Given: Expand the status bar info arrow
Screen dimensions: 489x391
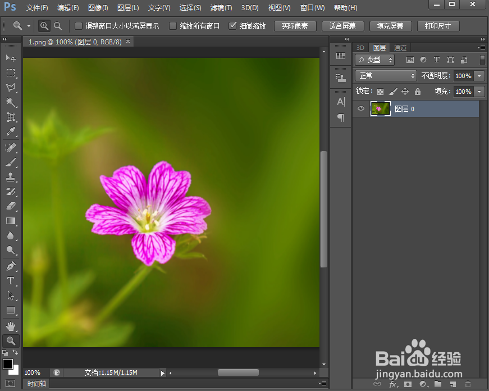Looking at the screenshot, I should (162, 373).
